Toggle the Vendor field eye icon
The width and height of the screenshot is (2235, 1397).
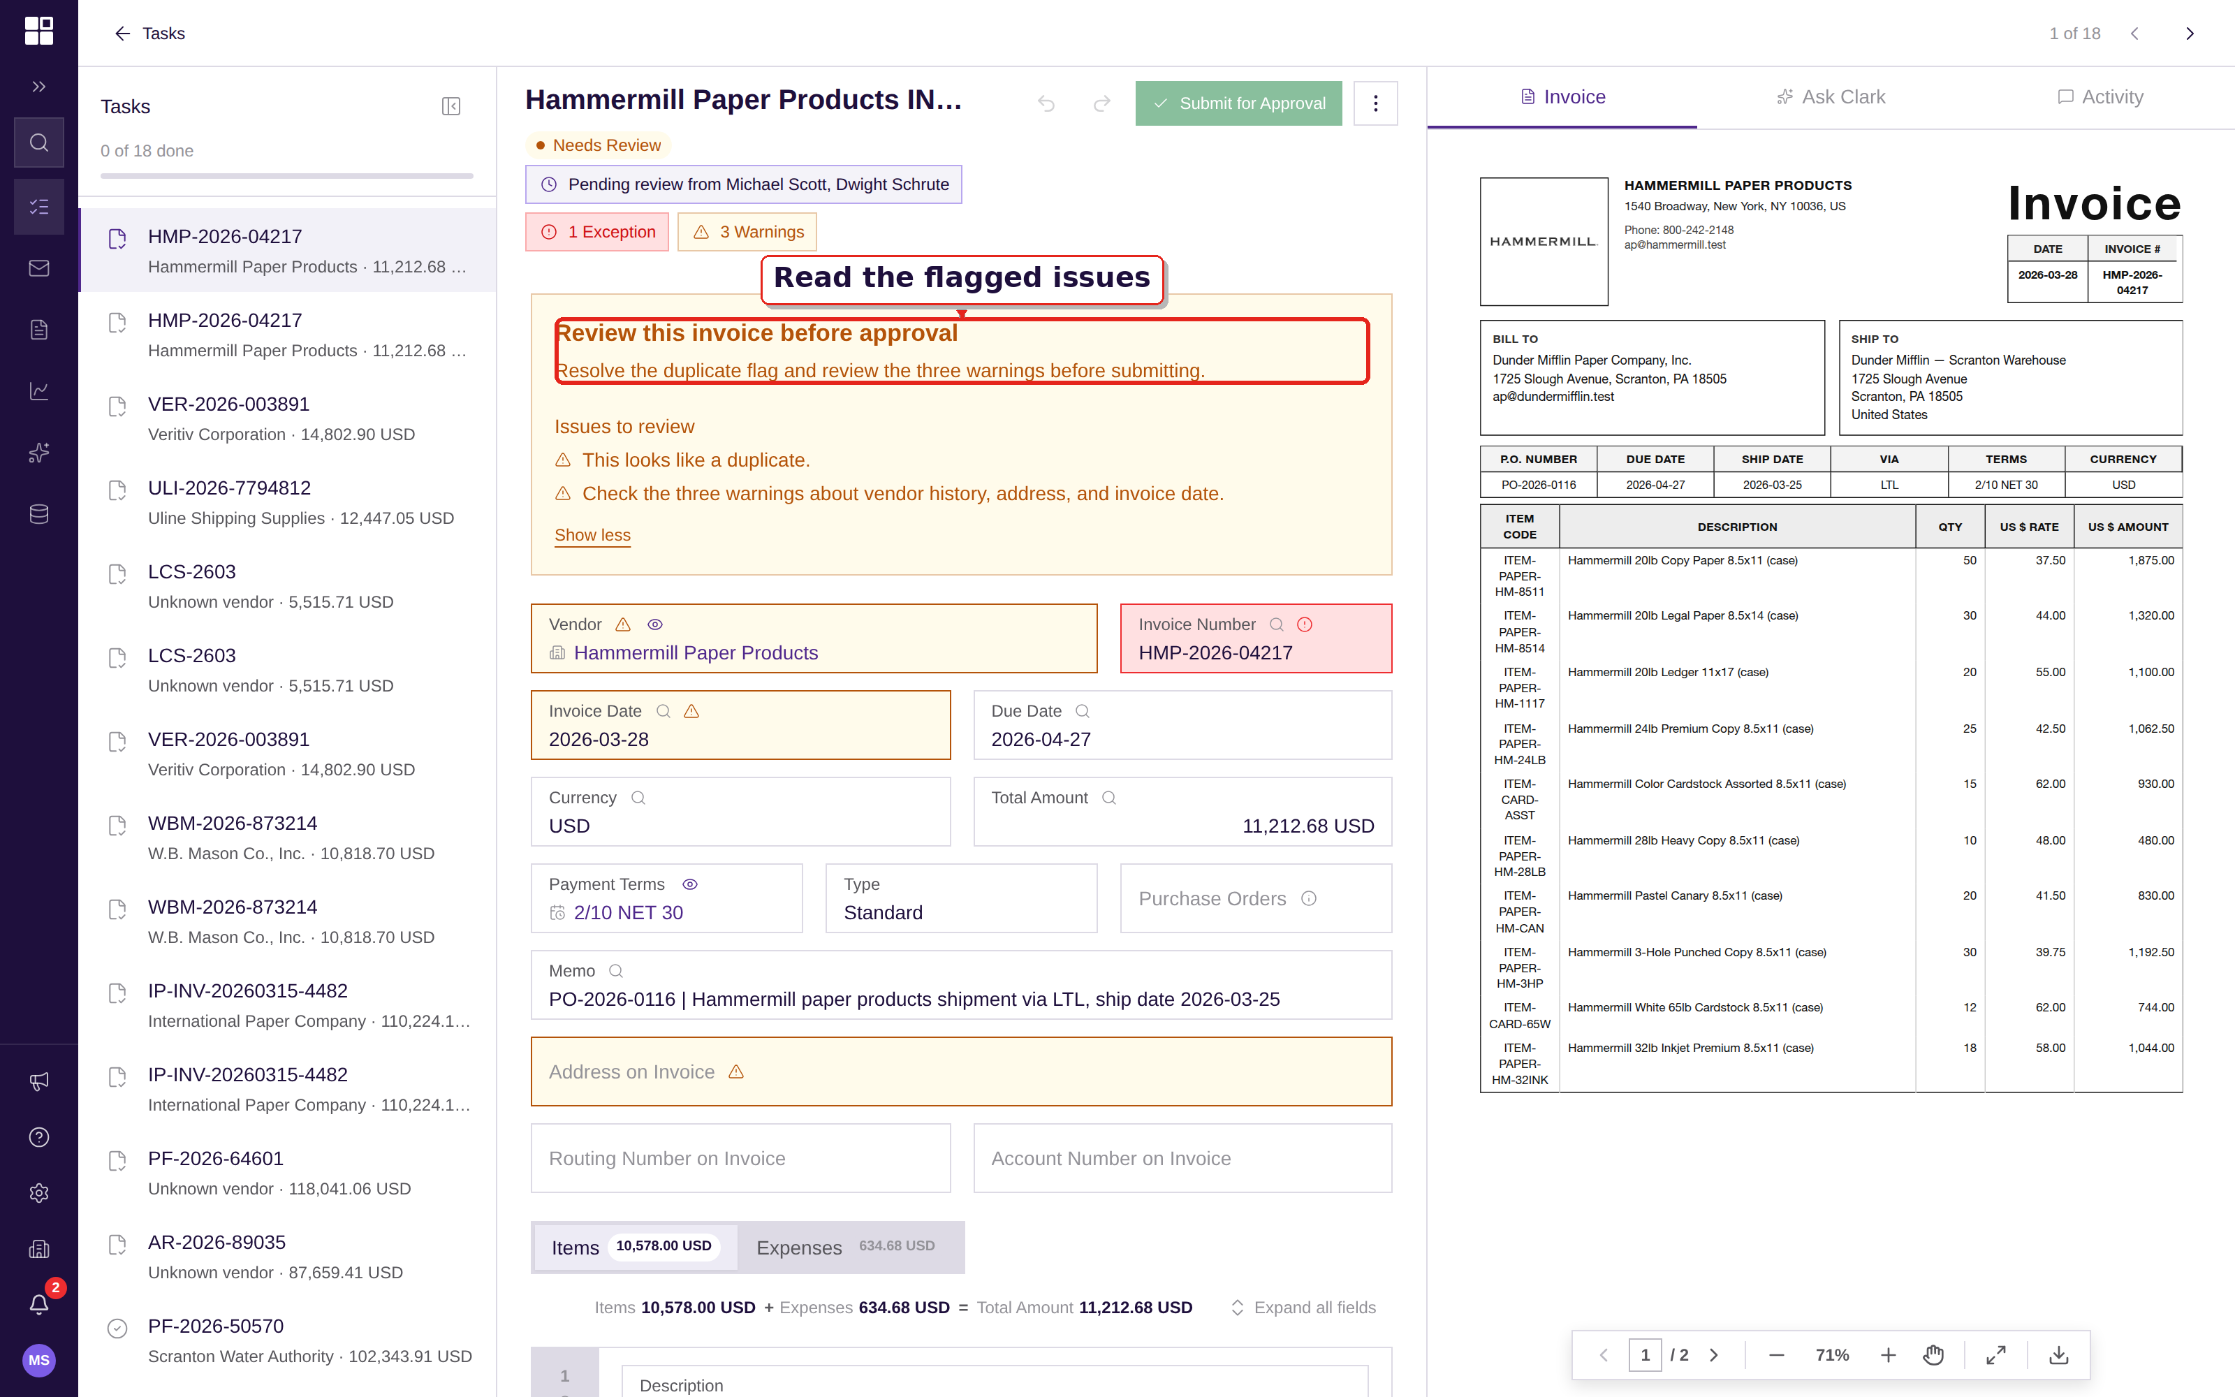[x=655, y=624]
